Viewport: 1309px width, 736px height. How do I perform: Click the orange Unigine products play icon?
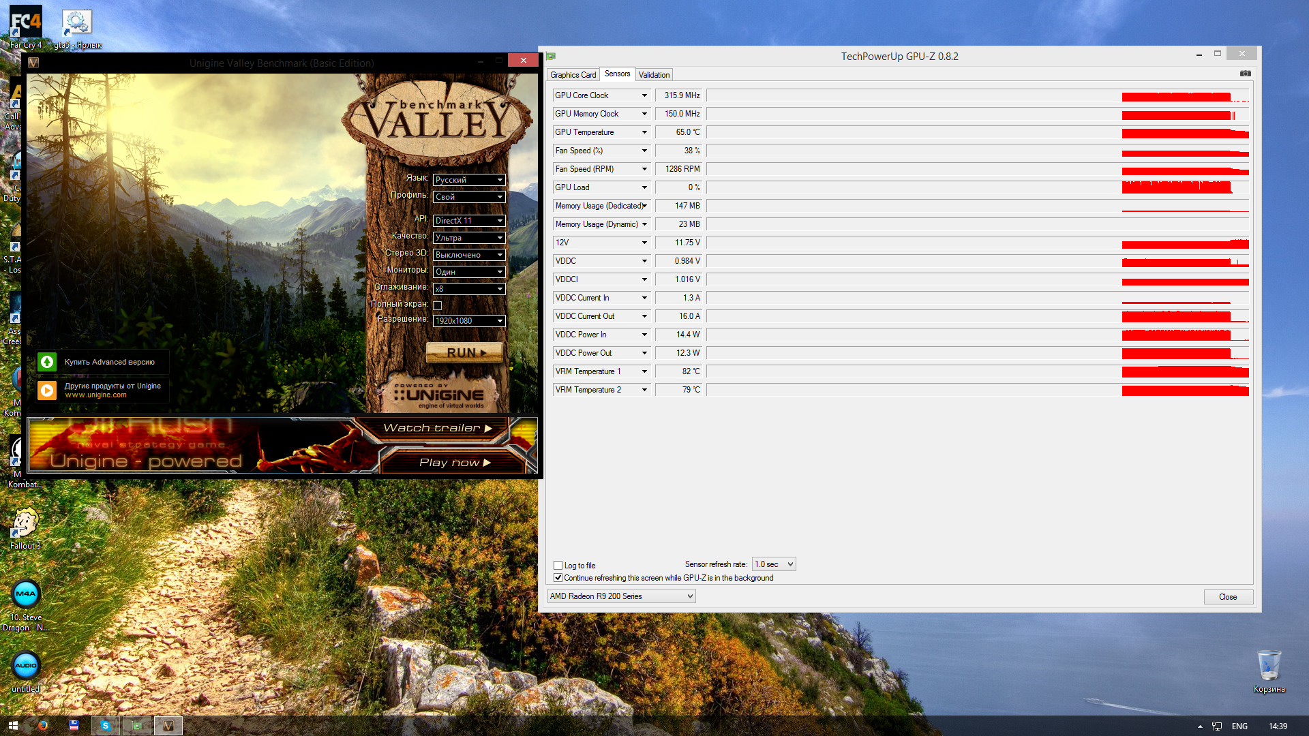[47, 390]
